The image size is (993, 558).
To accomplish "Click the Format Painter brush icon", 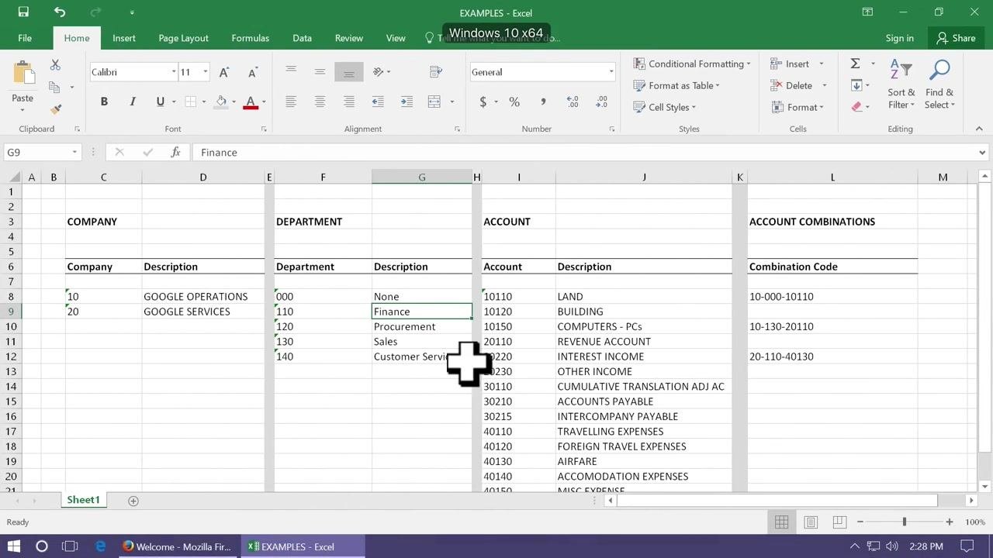I will 55,109.
